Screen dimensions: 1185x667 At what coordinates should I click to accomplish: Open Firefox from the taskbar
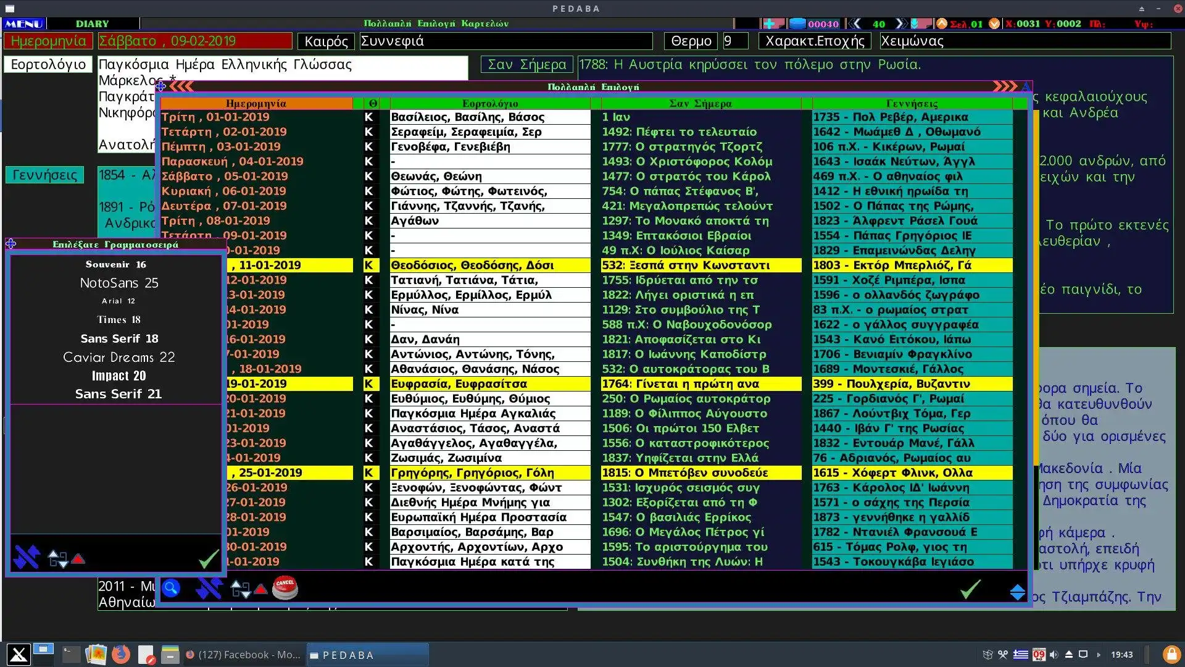coord(121,654)
